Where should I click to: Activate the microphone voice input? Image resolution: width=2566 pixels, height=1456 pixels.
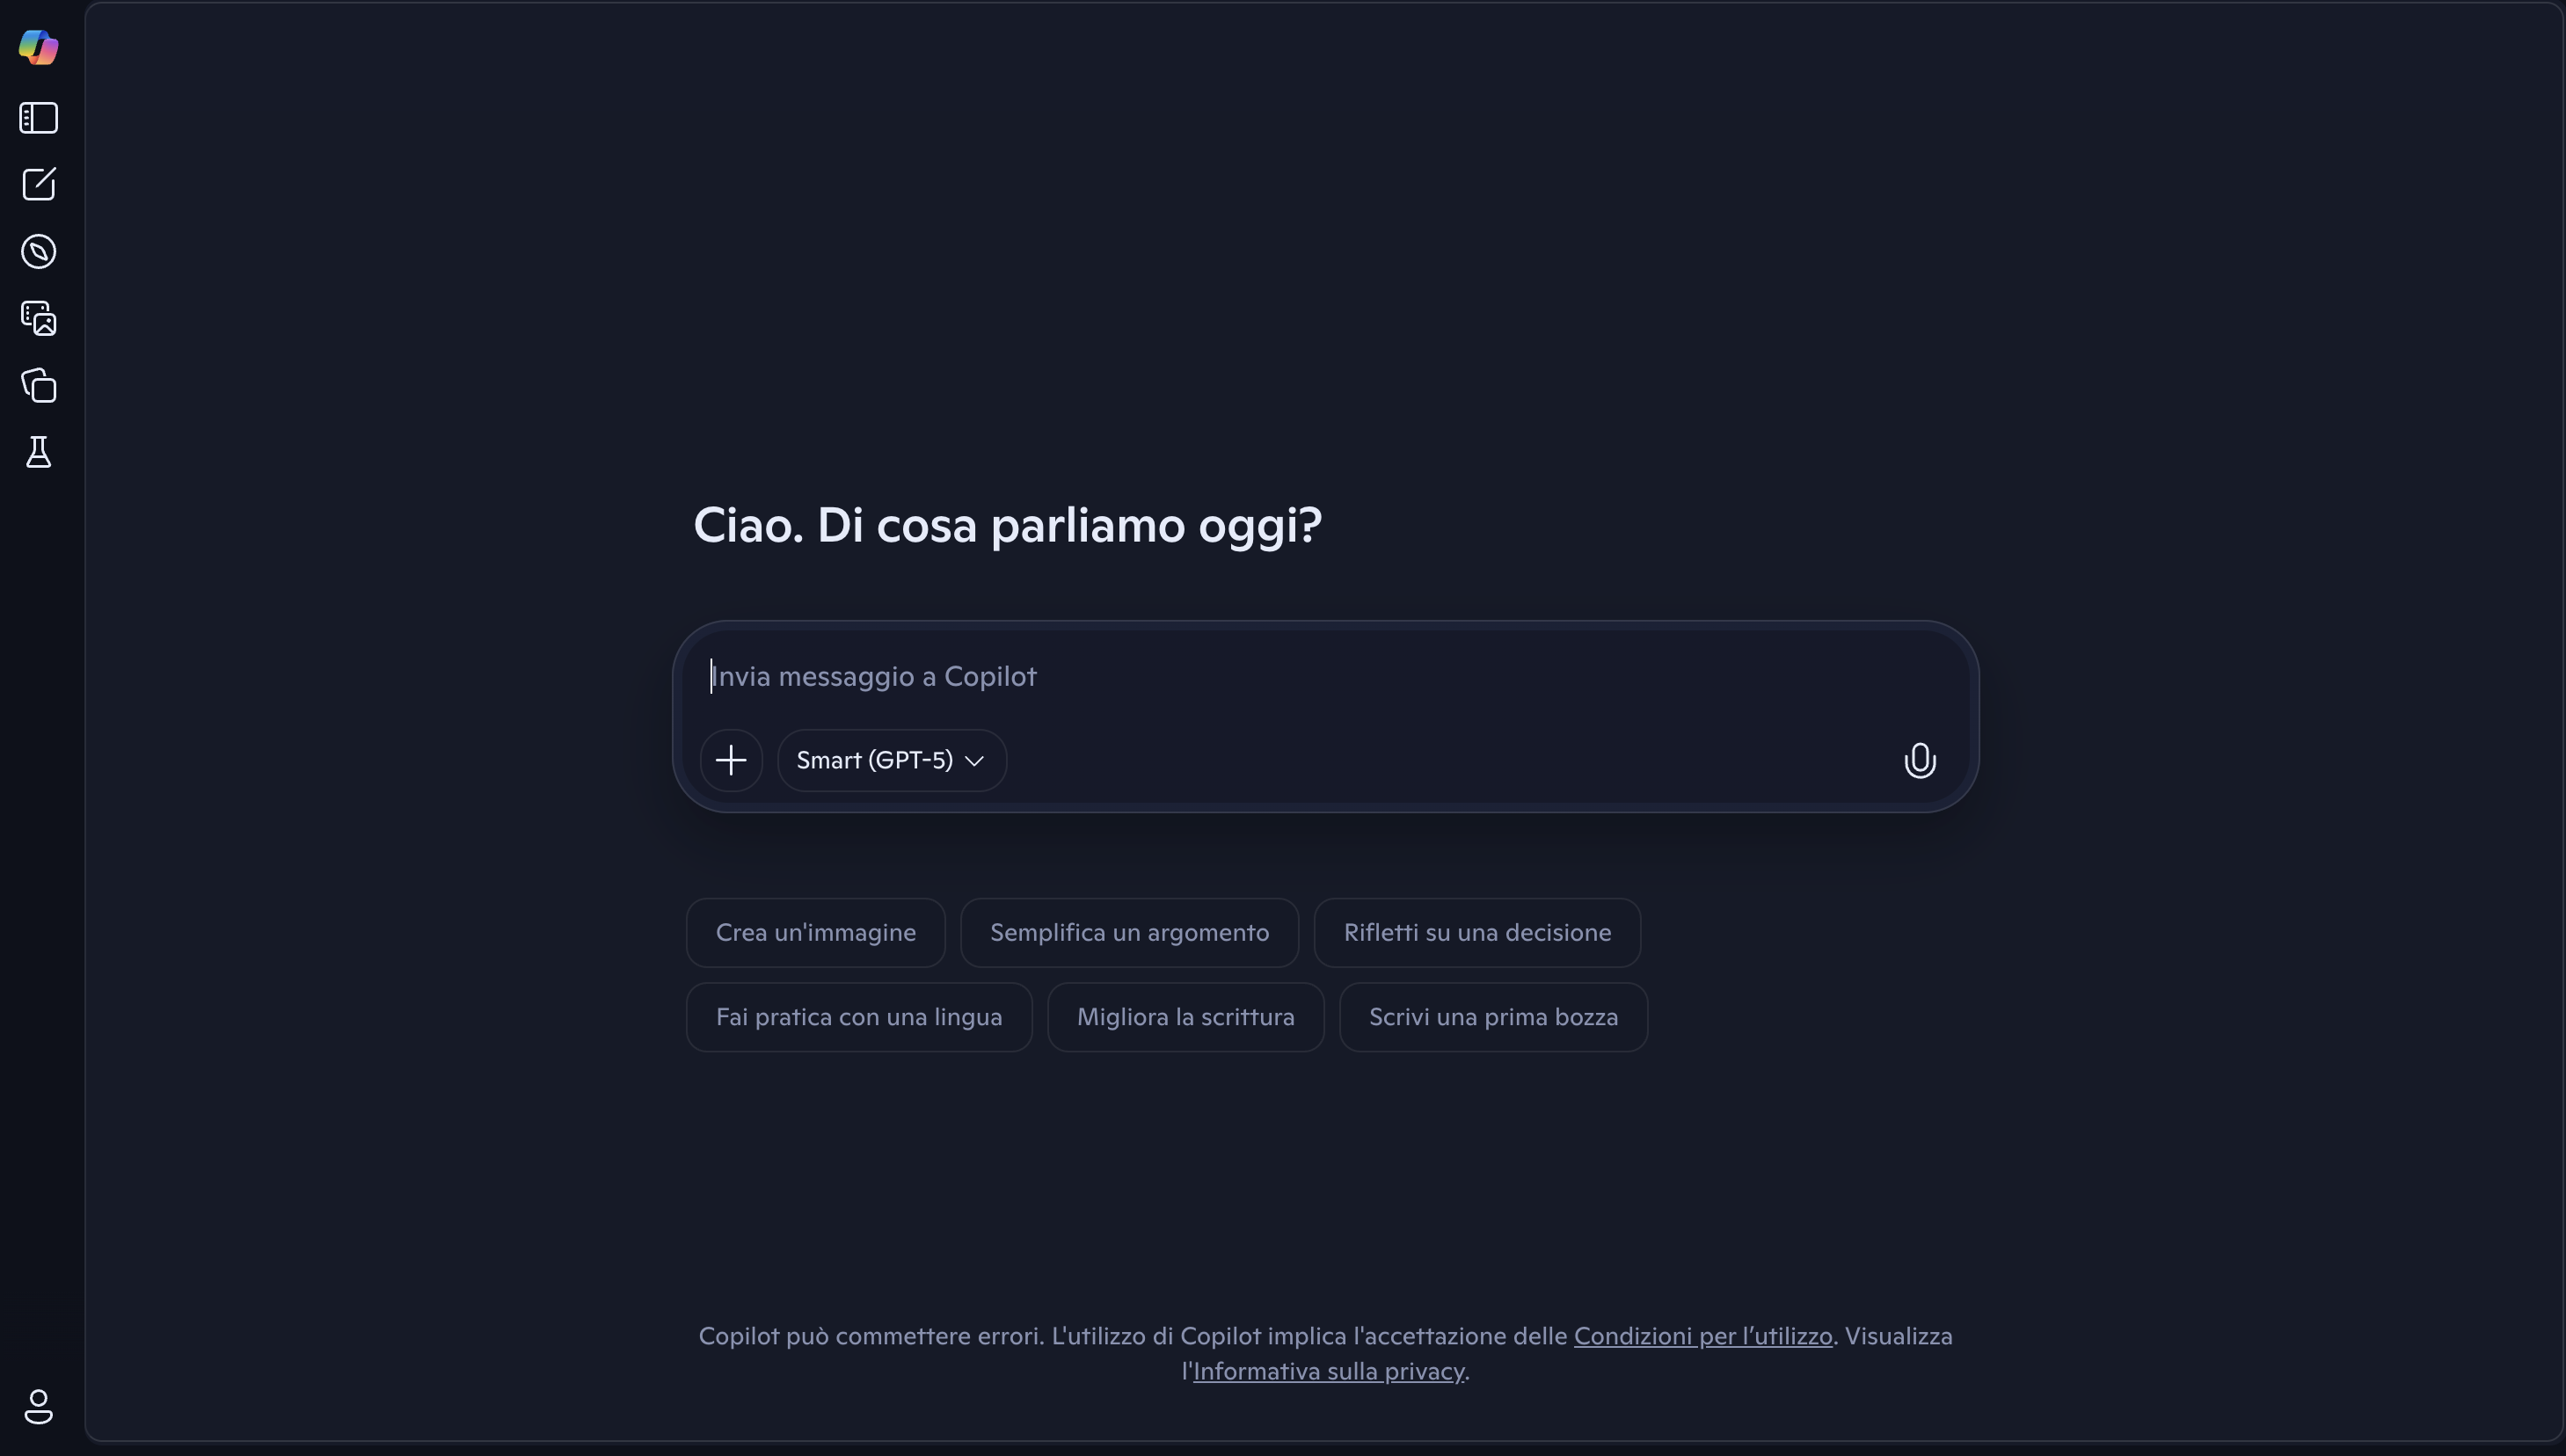point(1919,760)
